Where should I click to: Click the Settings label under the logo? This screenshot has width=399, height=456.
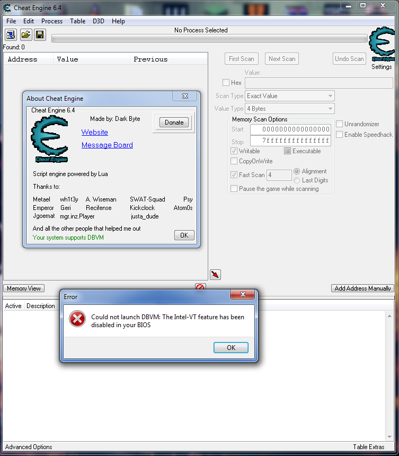tap(382, 67)
